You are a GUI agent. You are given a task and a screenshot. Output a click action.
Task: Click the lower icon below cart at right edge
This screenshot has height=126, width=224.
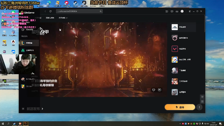click(x=202, y=102)
